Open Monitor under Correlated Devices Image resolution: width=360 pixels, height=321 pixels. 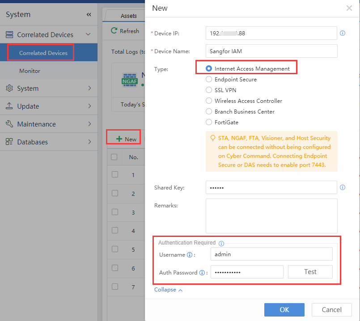[30, 71]
